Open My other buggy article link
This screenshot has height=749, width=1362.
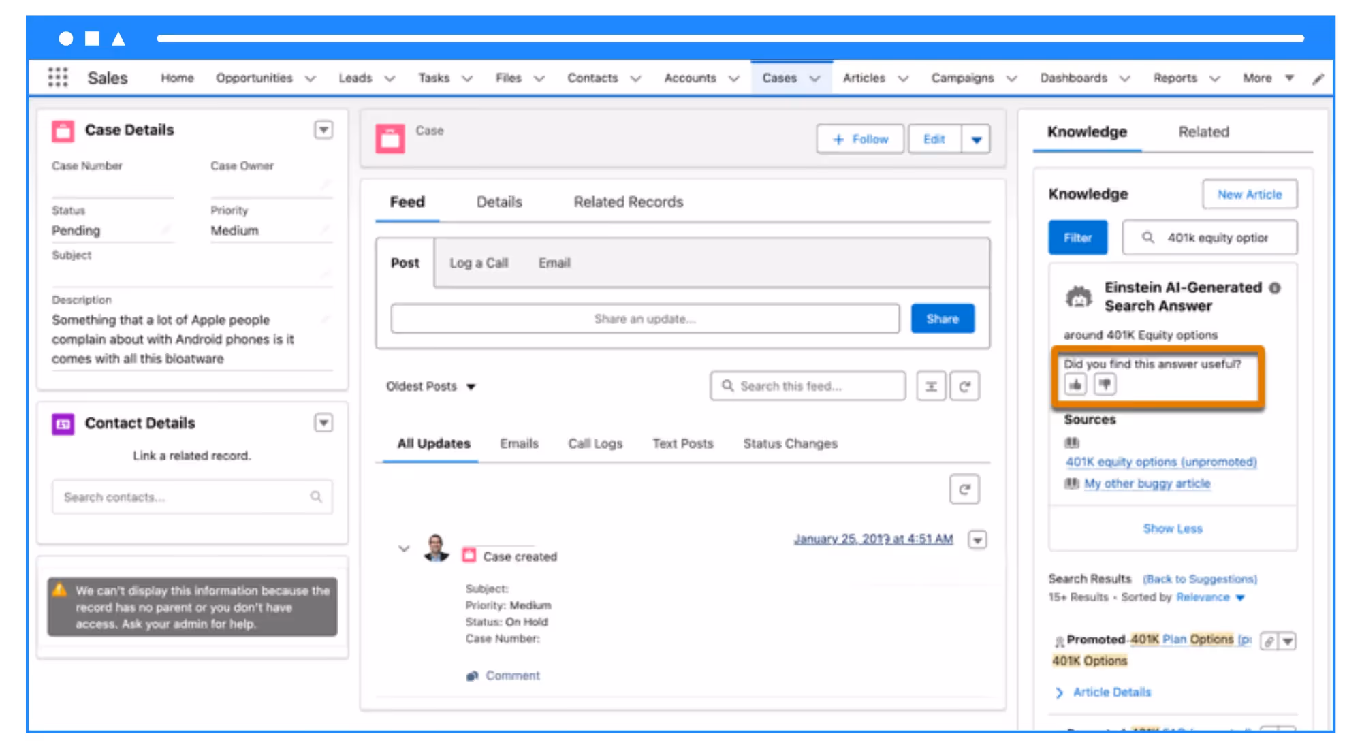click(x=1147, y=483)
